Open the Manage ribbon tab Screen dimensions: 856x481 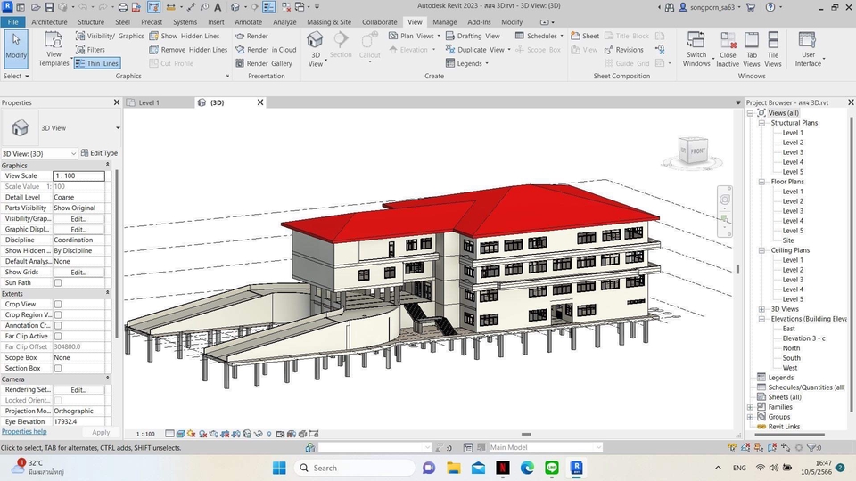pos(444,21)
